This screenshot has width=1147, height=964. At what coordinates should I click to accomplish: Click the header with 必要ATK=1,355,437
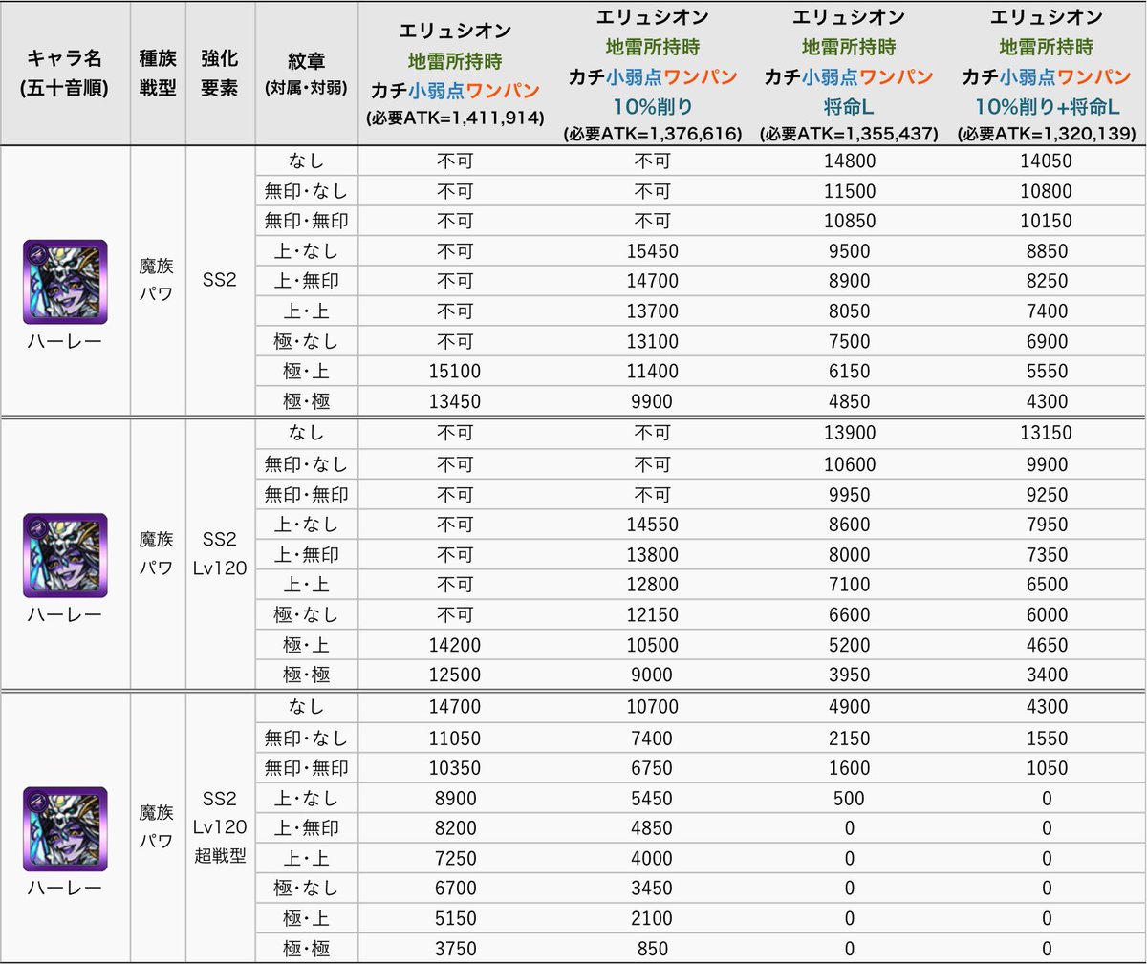(x=850, y=73)
